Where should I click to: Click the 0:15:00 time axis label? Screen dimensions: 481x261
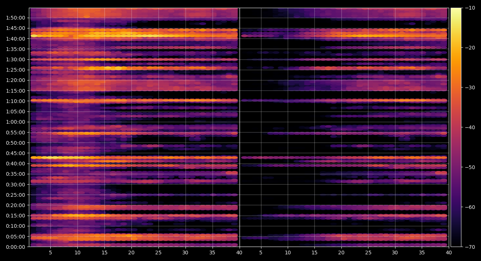15,216
